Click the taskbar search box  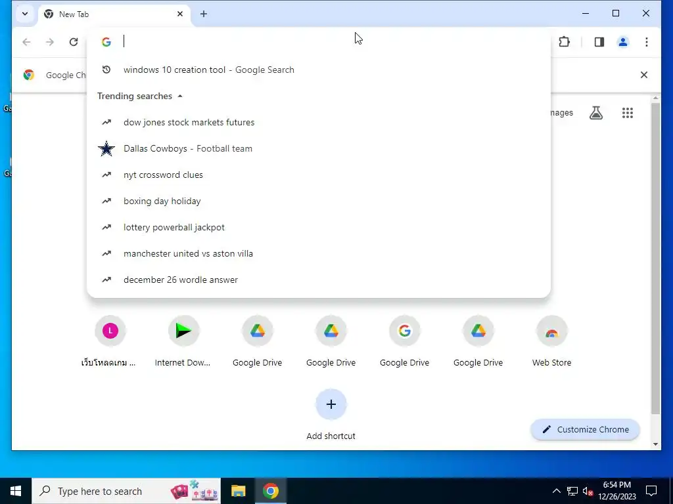pos(126,491)
